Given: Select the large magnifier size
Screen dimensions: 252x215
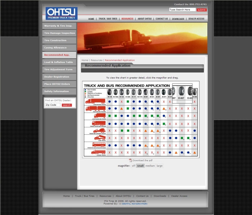Looking at the screenshot, I should point(159,166).
